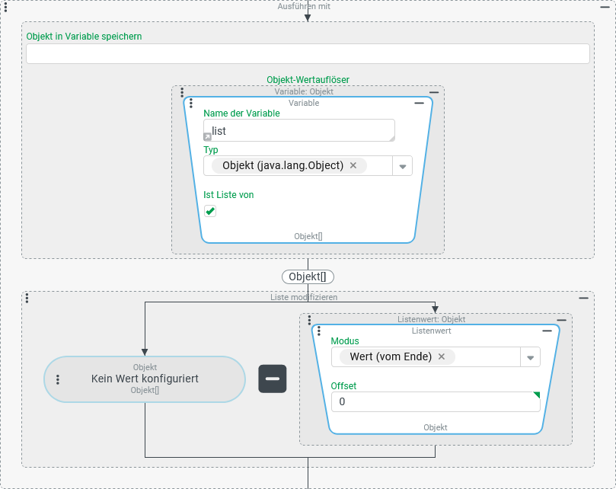Open three-dot menu on Kein Wert konfiguriert node
Image resolution: width=616 pixels, height=489 pixels.
click(58, 379)
